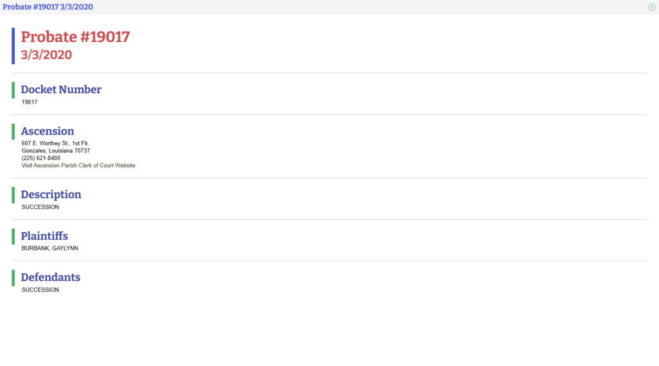This screenshot has height=366, width=659.
Task: Click the popup title bar text
Action: tap(46, 6)
